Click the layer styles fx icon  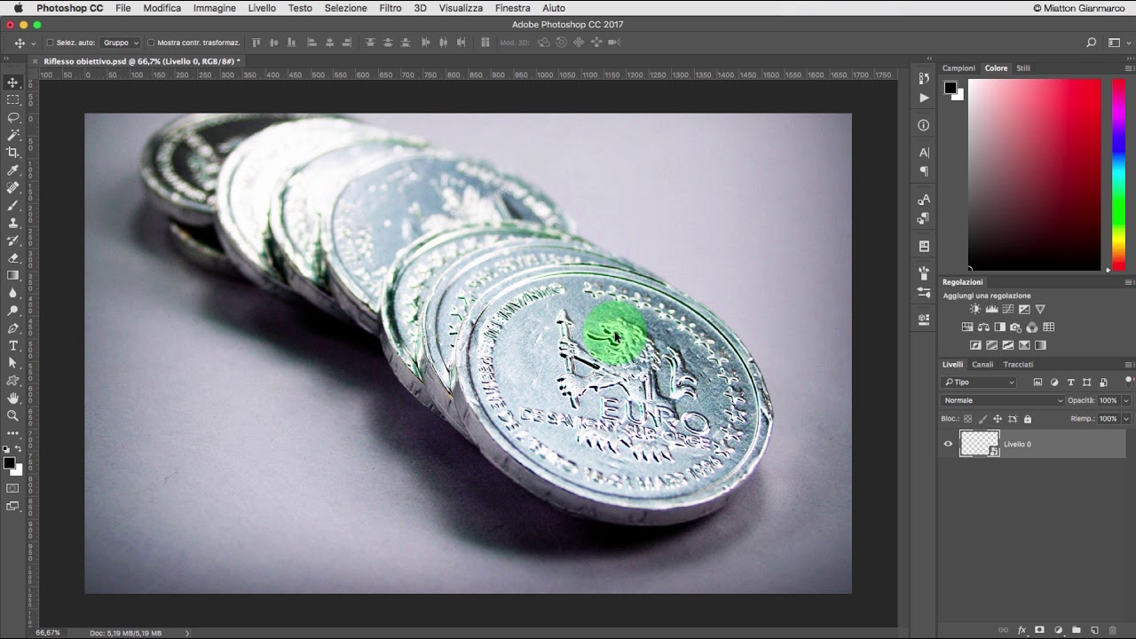[1022, 630]
